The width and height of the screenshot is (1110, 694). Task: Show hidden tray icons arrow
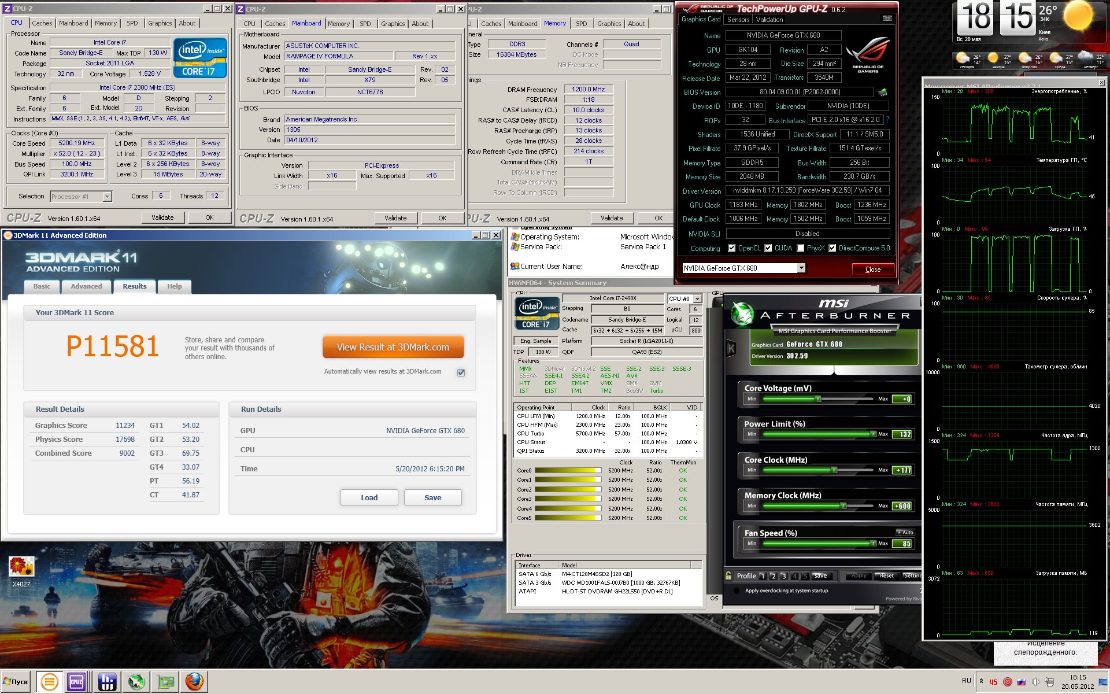tap(981, 681)
